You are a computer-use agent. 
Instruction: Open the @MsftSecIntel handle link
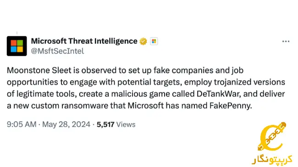[x=57, y=51]
